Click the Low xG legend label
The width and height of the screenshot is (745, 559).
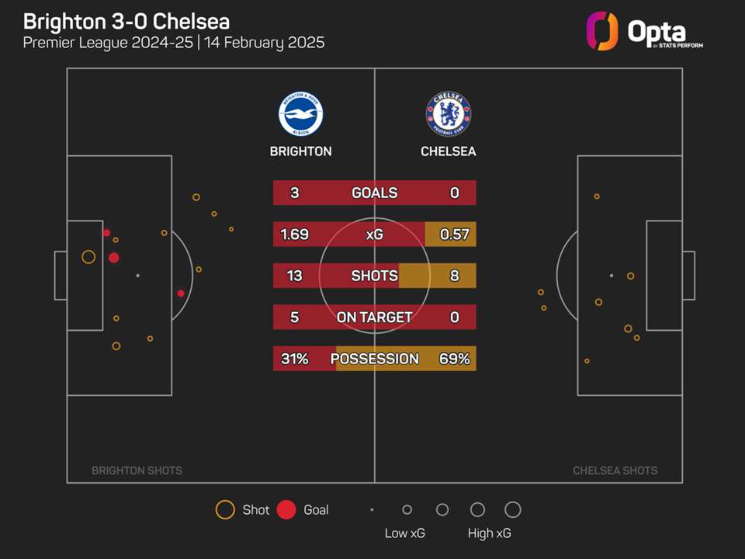pyautogui.click(x=405, y=533)
